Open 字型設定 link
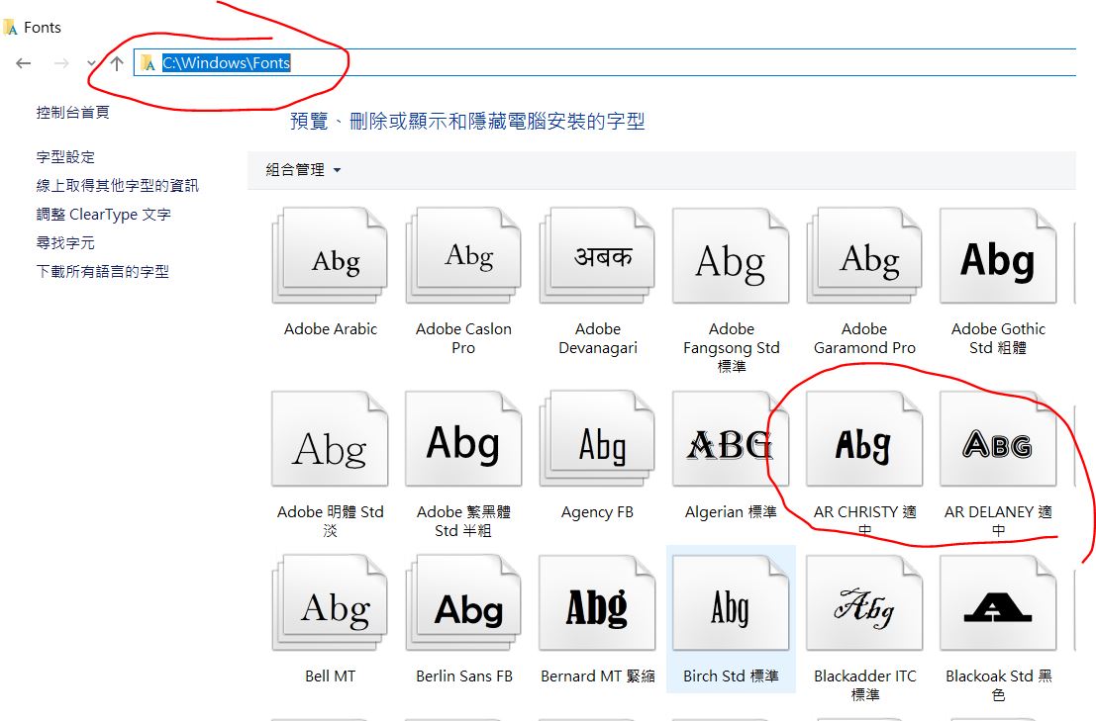1096x721 pixels. pyautogui.click(x=65, y=157)
